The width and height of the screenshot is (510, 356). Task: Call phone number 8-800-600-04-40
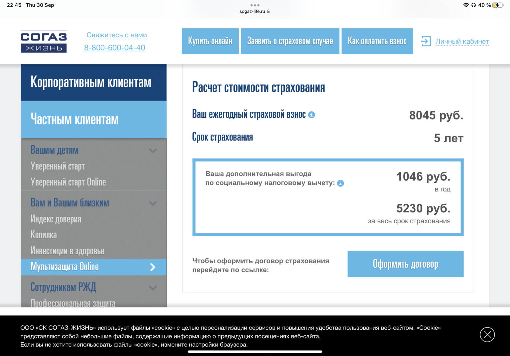point(114,48)
